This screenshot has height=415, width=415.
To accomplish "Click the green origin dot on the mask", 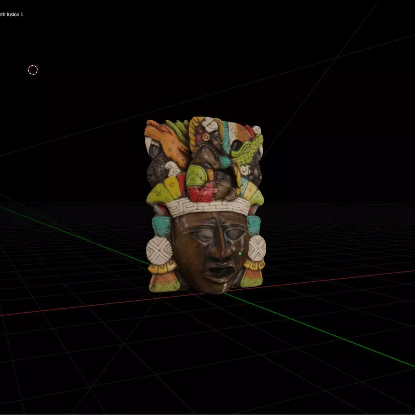I will pos(240,254).
